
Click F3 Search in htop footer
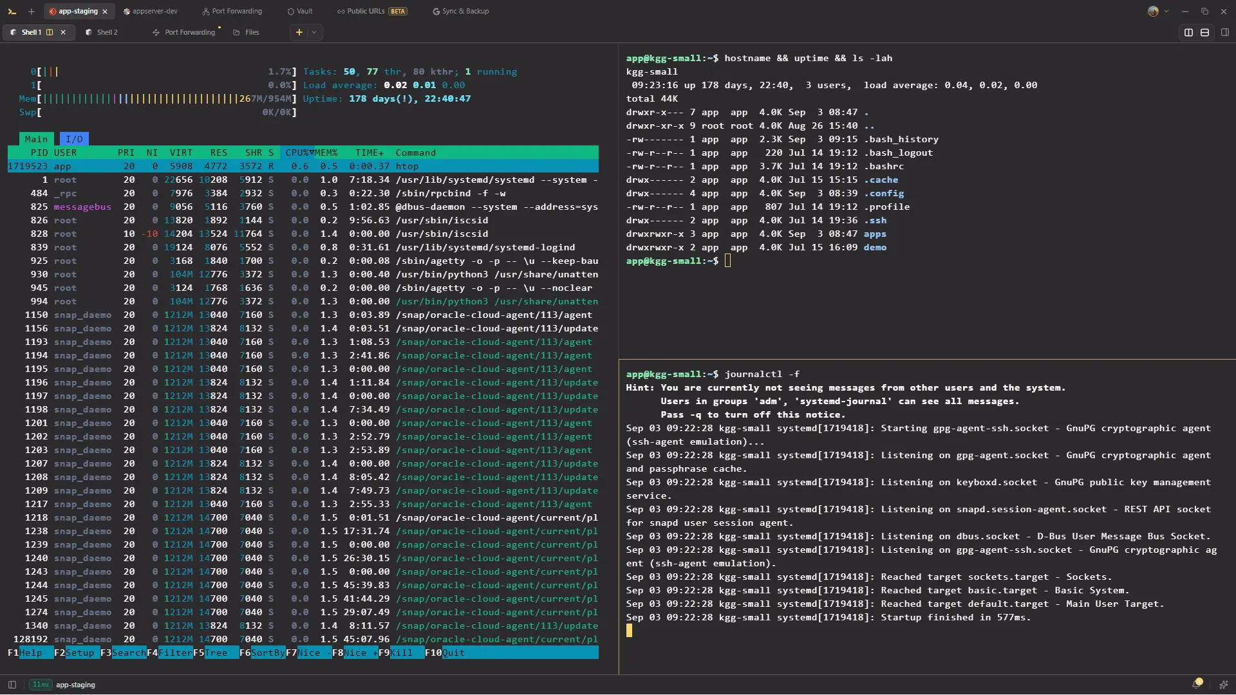(123, 653)
